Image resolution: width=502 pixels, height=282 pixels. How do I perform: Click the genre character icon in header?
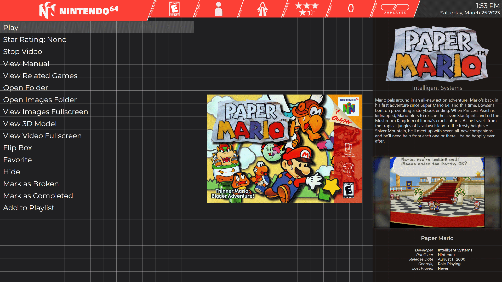coord(263,9)
